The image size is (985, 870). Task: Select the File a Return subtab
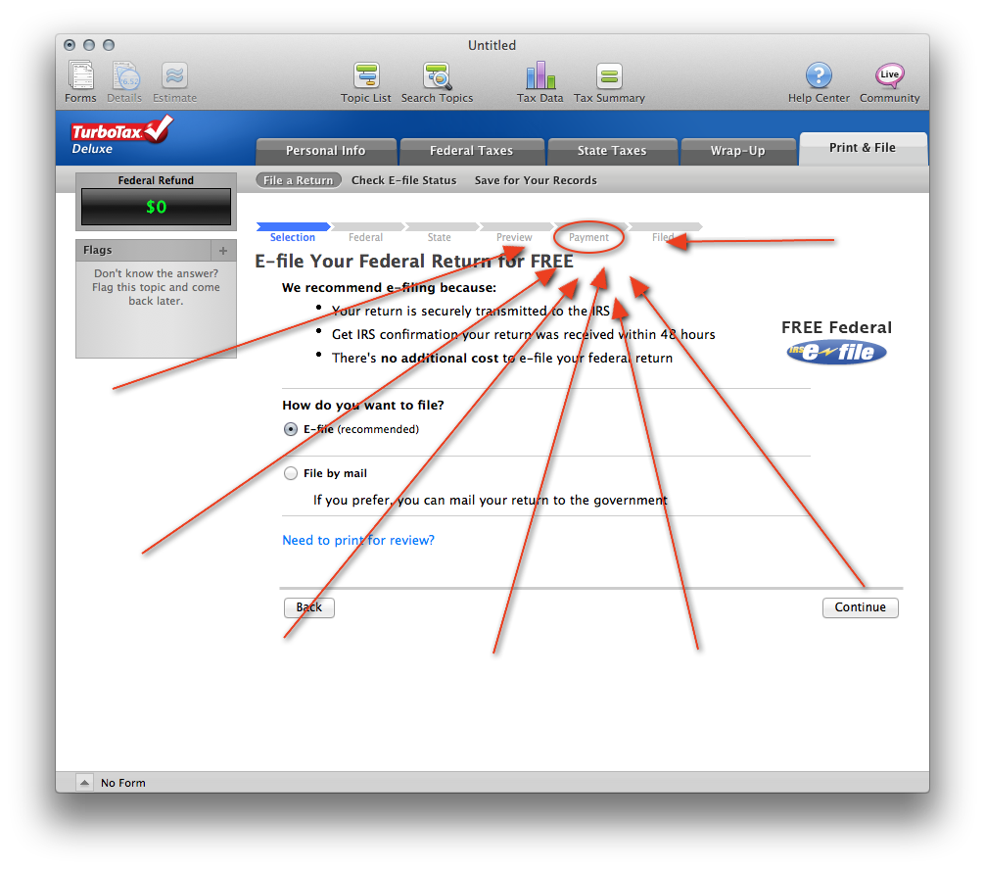coord(299,180)
